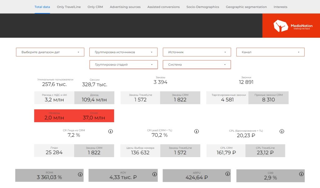The width and height of the screenshot is (320, 188).
Task: Open the Выберите диапазон дат dropdown
Action: point(50,52)
